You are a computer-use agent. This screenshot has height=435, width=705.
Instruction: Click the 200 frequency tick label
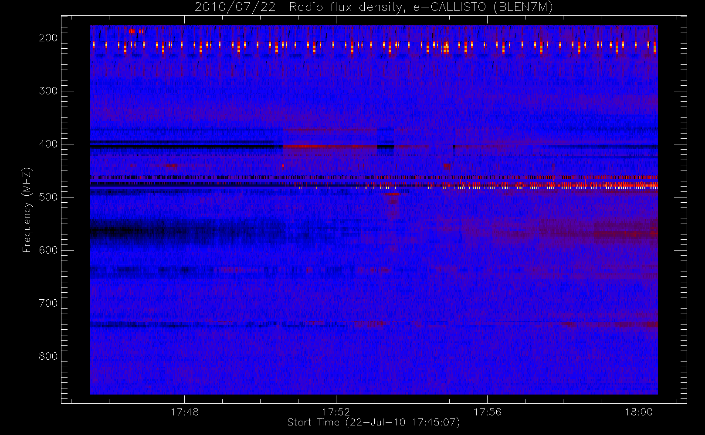[48, 38]
